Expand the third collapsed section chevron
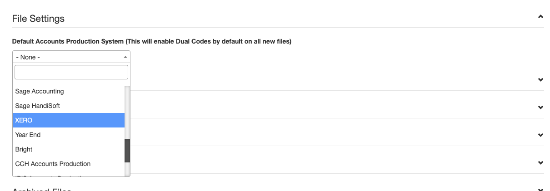This screenshot has width=550, height=191. [540, 135]
